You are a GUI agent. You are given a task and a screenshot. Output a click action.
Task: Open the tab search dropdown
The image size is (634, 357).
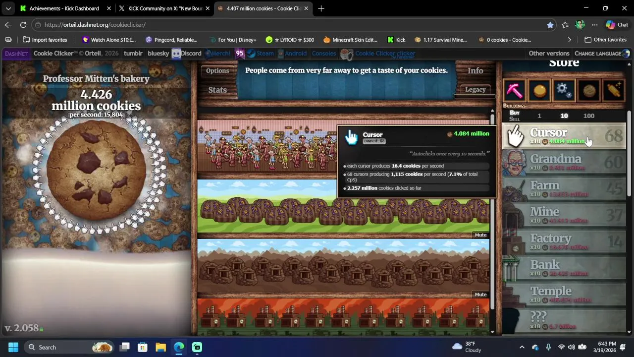point(8,8)
